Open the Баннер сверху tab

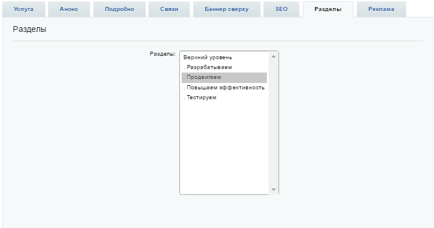tap(227, 9)
